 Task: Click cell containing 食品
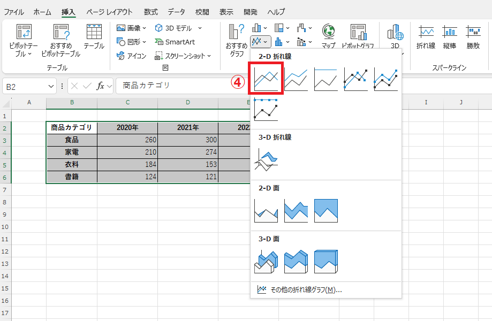(72, 140)
